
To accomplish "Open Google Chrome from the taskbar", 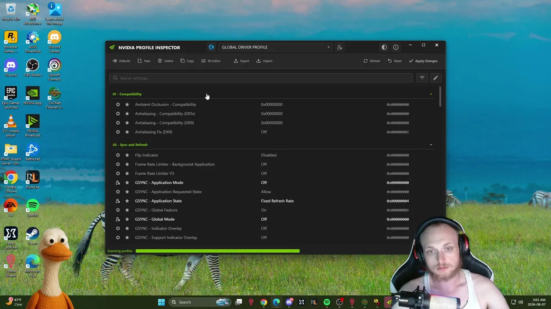I will (x=264, y=302).
